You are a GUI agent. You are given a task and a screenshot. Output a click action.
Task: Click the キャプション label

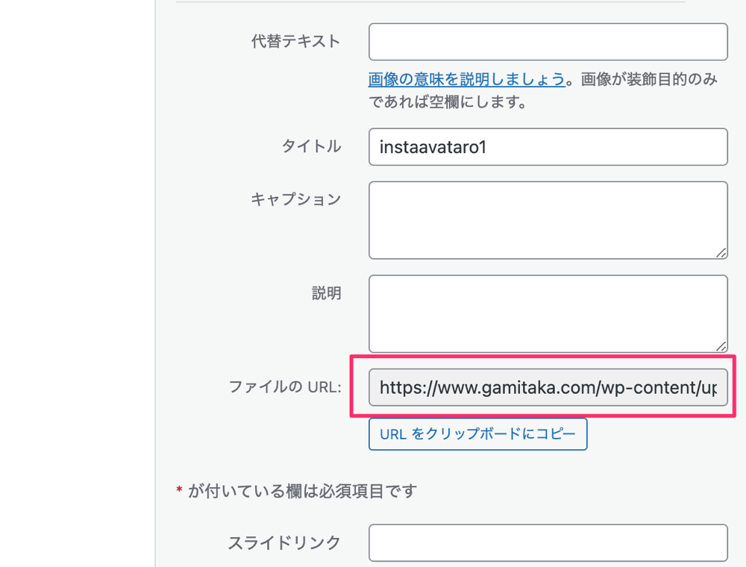pos(296,199)
